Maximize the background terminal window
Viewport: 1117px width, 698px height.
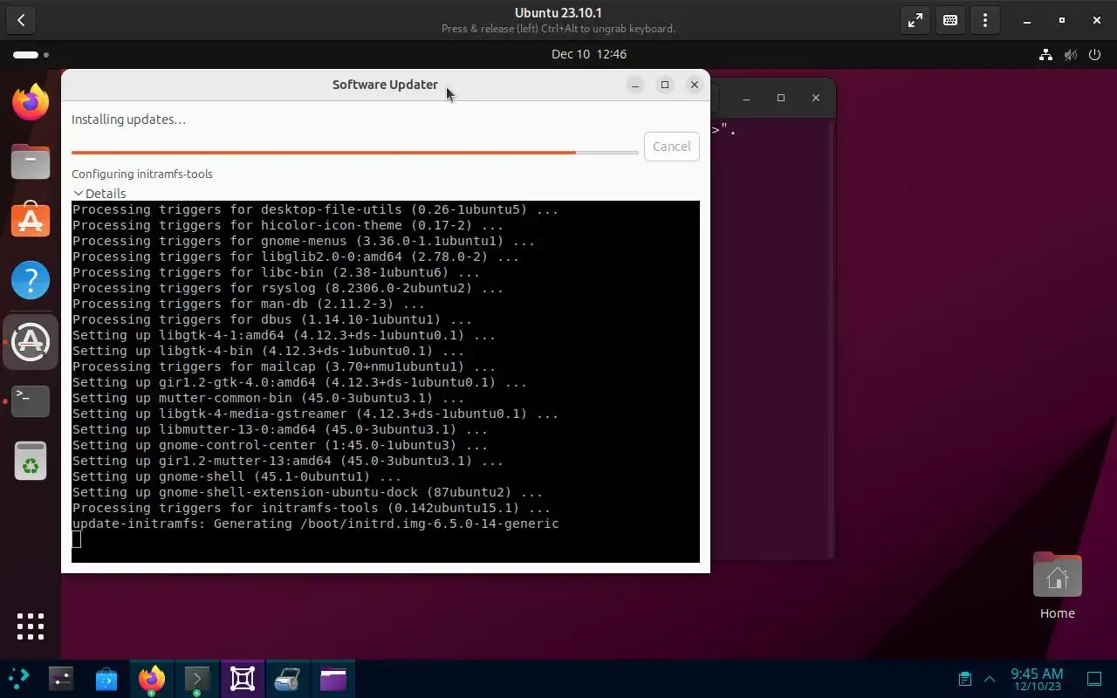click(781, 98)
